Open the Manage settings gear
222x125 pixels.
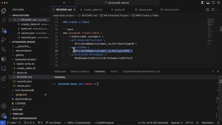3,116
